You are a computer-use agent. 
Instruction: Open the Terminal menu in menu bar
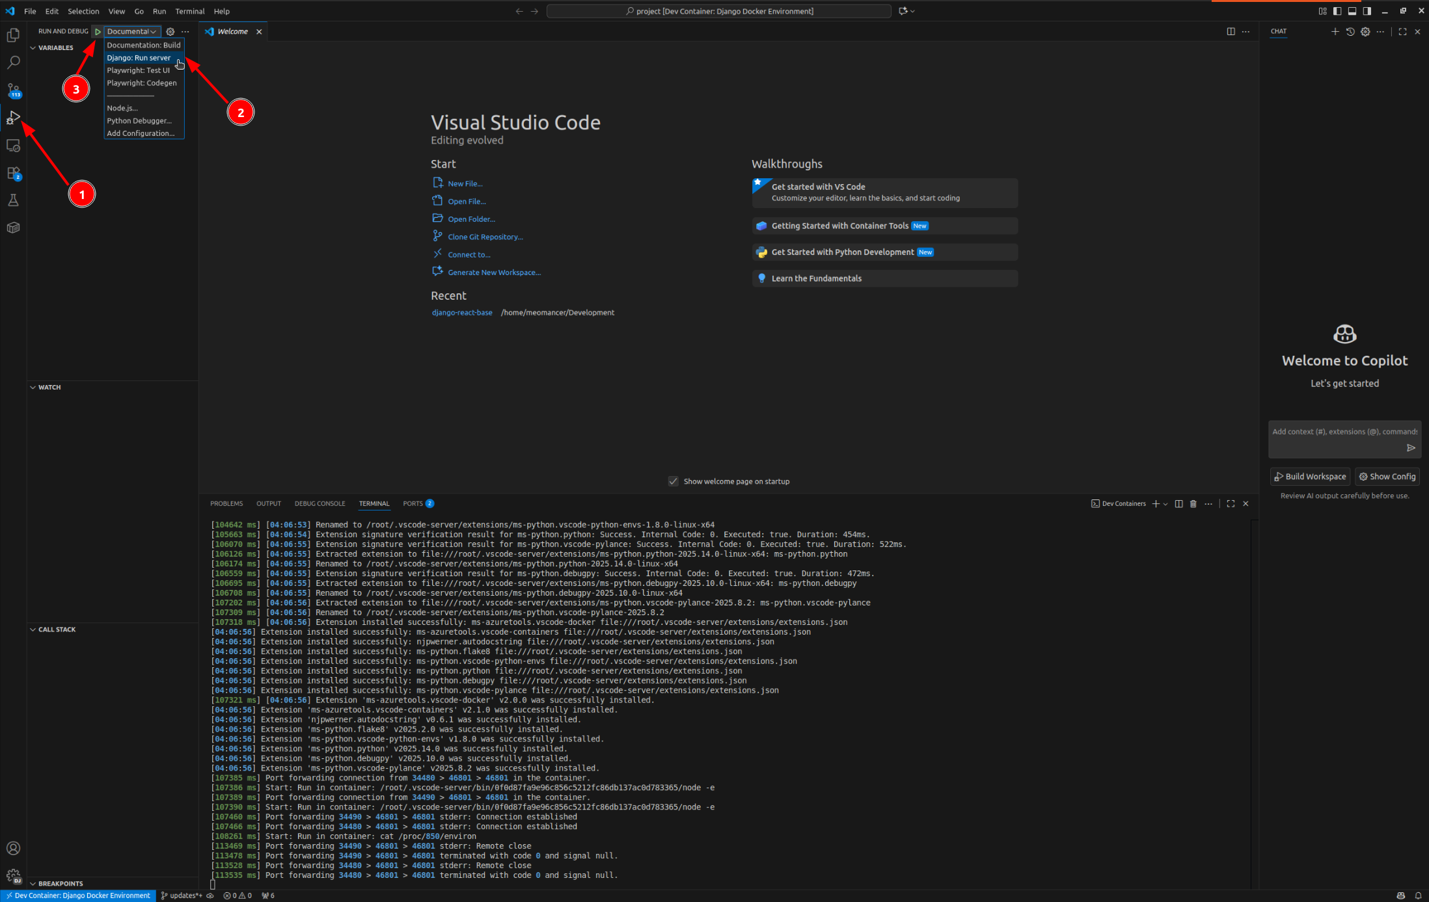[189, 11]
